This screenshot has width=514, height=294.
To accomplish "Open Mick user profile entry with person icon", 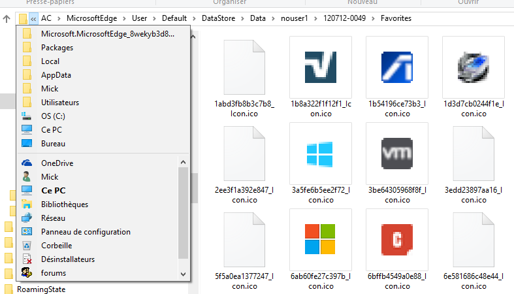I will tap(98, 177).
